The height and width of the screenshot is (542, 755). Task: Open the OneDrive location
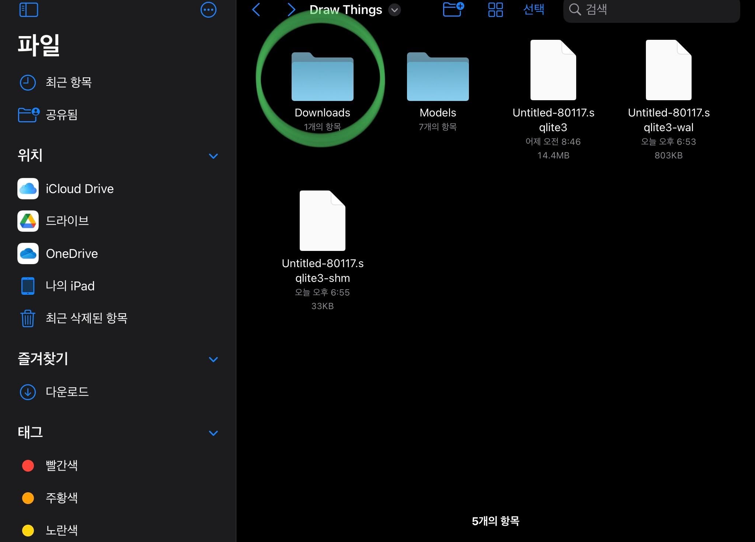[72, 253]
